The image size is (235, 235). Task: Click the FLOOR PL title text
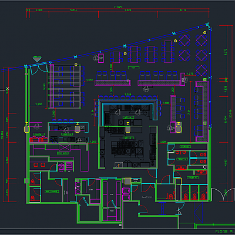[x=224, y=231]
